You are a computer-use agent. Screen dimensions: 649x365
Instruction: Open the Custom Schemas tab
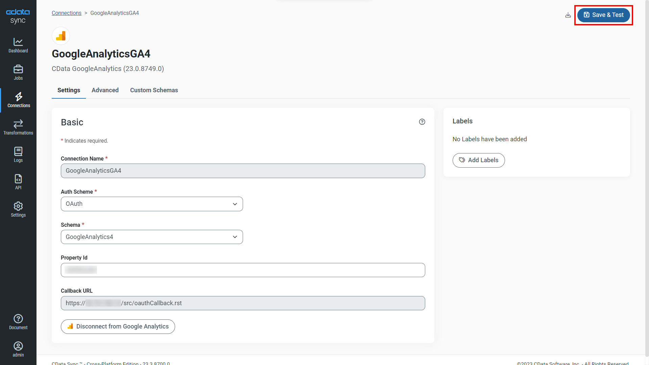tap(154, 90)
